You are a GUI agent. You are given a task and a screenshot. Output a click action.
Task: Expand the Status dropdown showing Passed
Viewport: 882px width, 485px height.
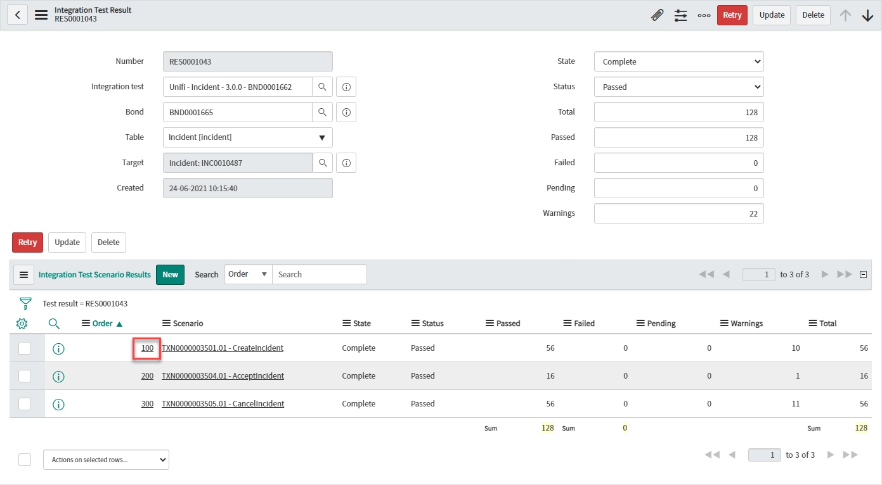(678, 87)
